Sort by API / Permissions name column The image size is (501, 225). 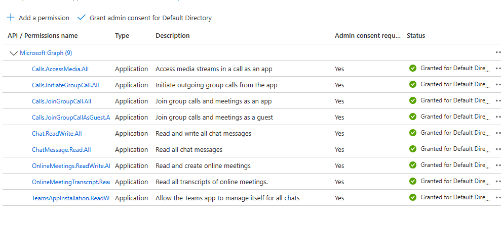43,36
